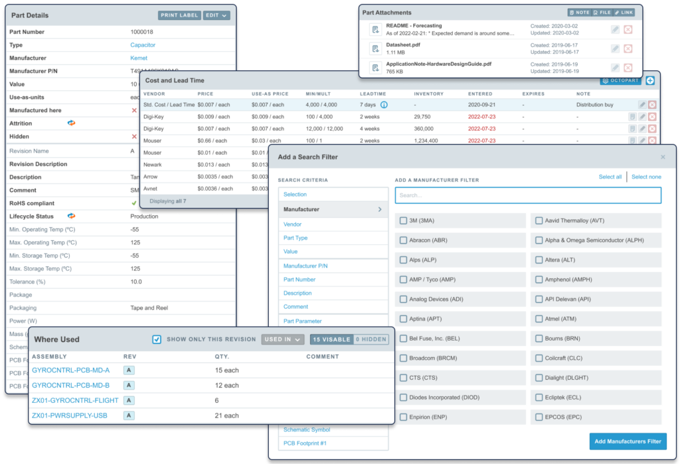Select the Value search criteria
The image size is (680, 464).
point(290,252)
